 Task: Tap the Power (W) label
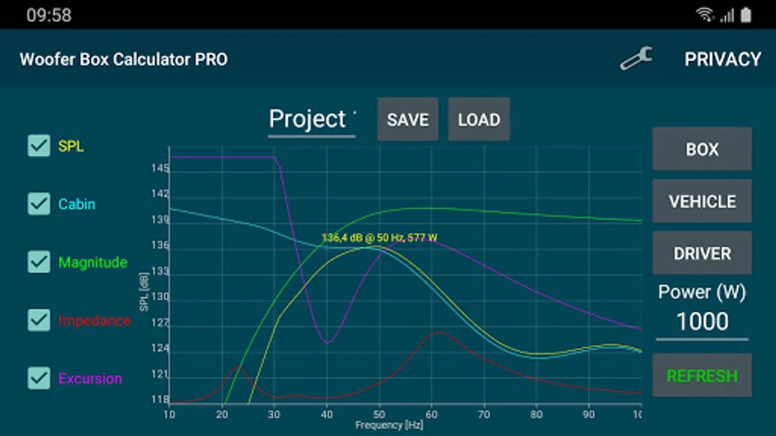pos(702,292)
